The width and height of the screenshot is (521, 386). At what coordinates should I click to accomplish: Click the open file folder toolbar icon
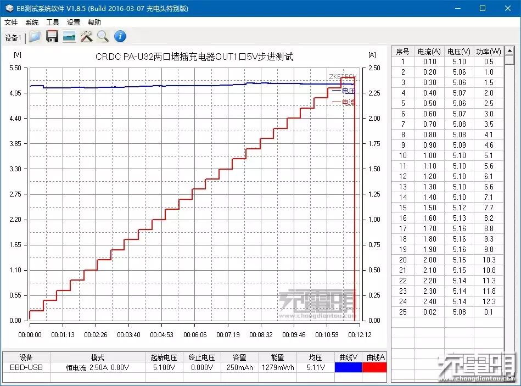pyautogui.click(x=35, y=37)
